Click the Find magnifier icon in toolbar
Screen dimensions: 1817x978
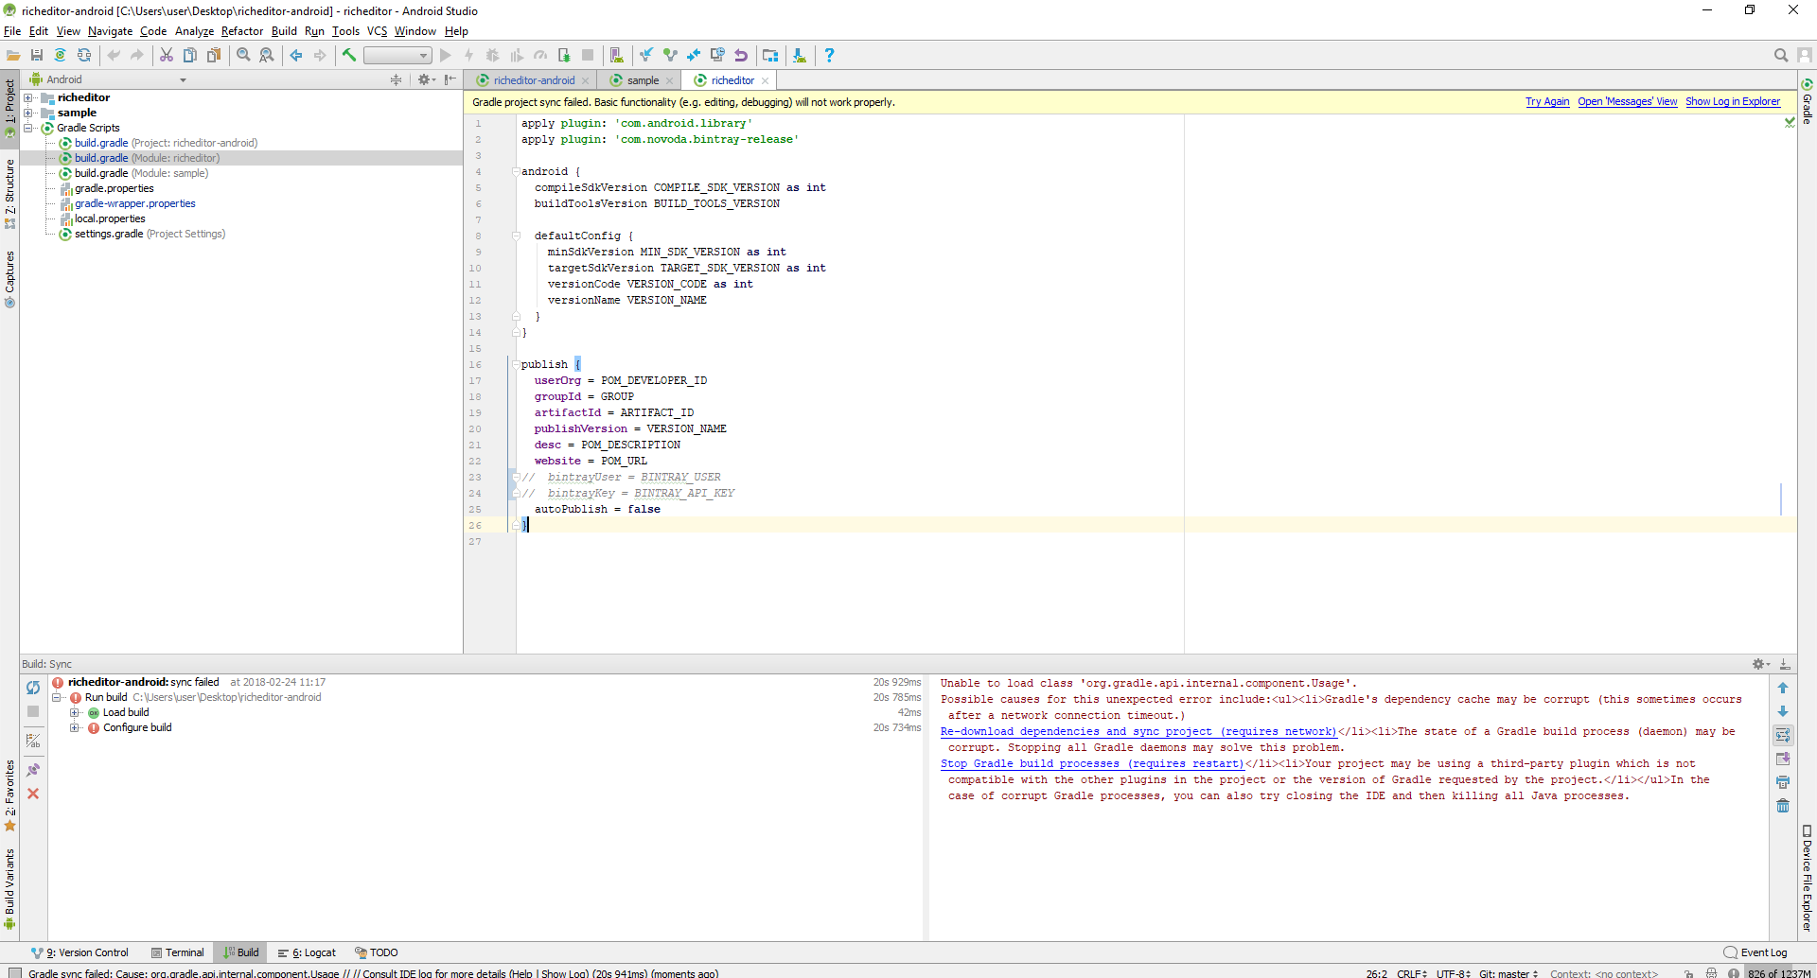pyautogui.click(x=243, y=56)
